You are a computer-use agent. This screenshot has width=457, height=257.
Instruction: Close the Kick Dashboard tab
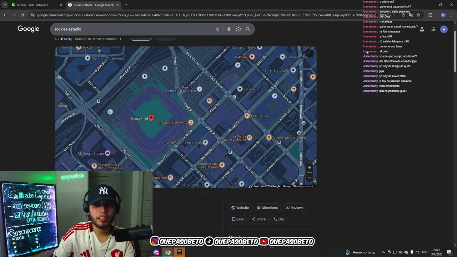coord(61,5)
